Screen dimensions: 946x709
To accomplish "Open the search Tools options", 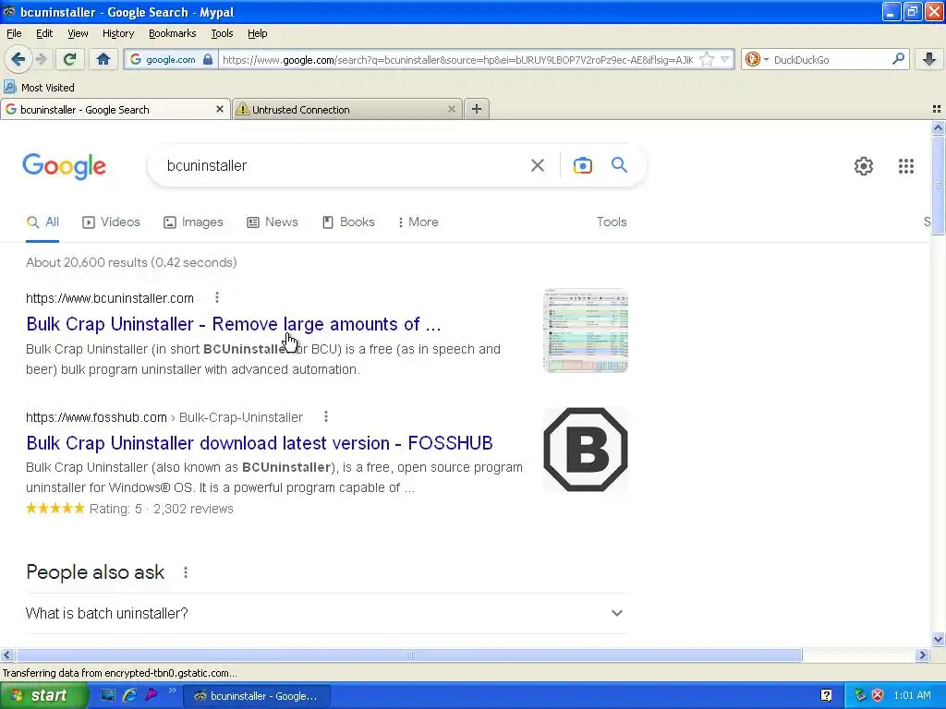I will (612, 222).
